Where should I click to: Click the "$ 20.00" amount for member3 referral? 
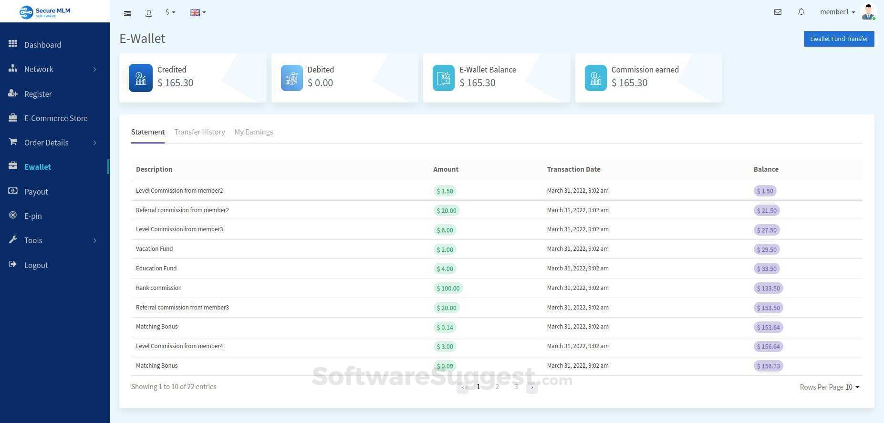click(447, 308)
